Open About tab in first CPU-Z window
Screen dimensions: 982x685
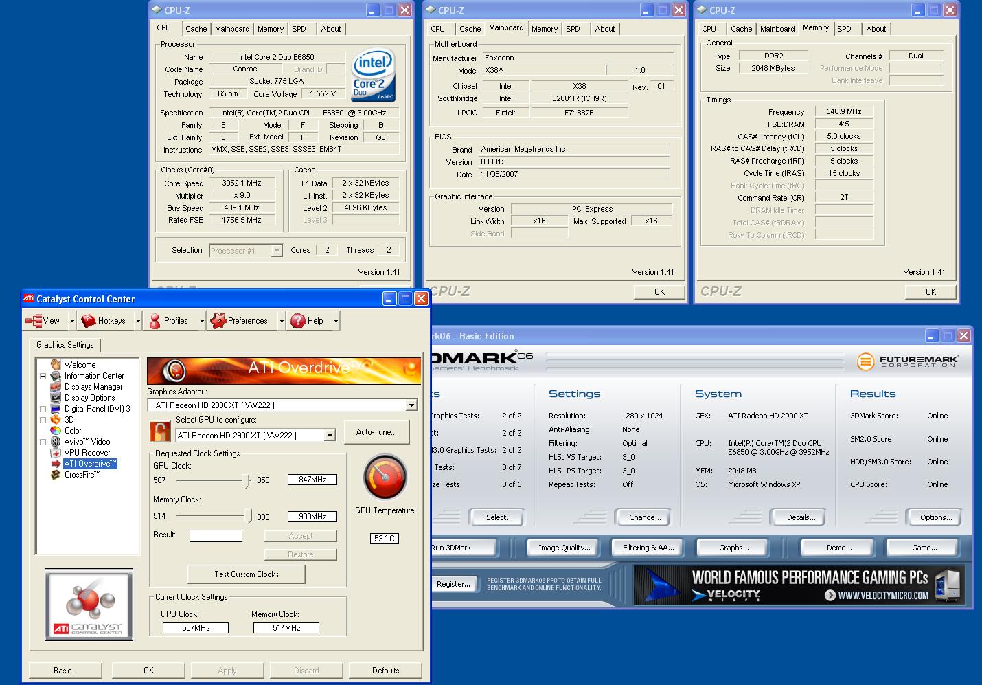coord(331,29)
